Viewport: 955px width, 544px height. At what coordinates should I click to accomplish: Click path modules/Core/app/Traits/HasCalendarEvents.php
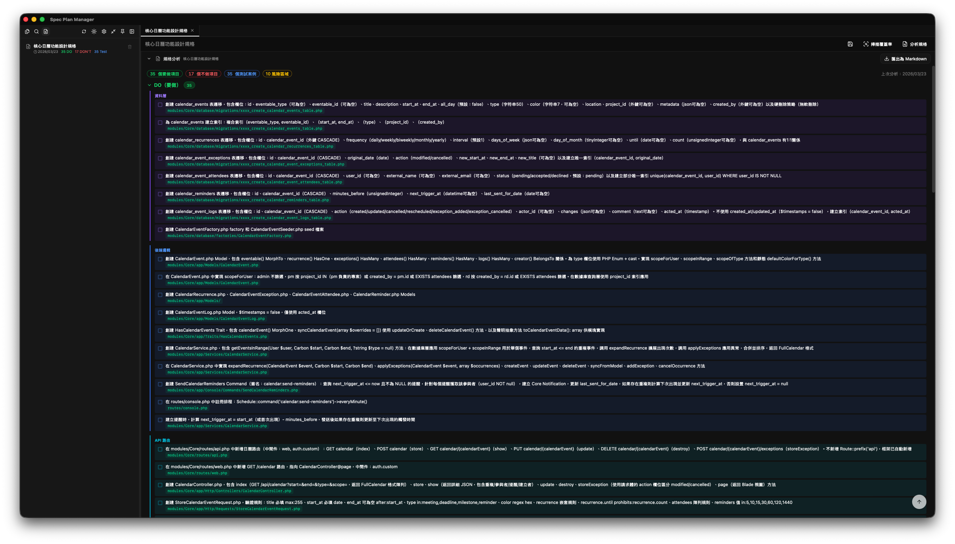[217, 337]
